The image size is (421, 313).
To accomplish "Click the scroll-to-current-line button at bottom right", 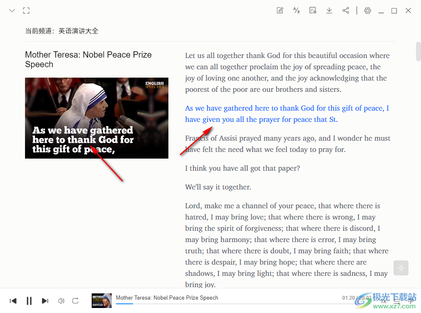I will click(x=401, y=268).
